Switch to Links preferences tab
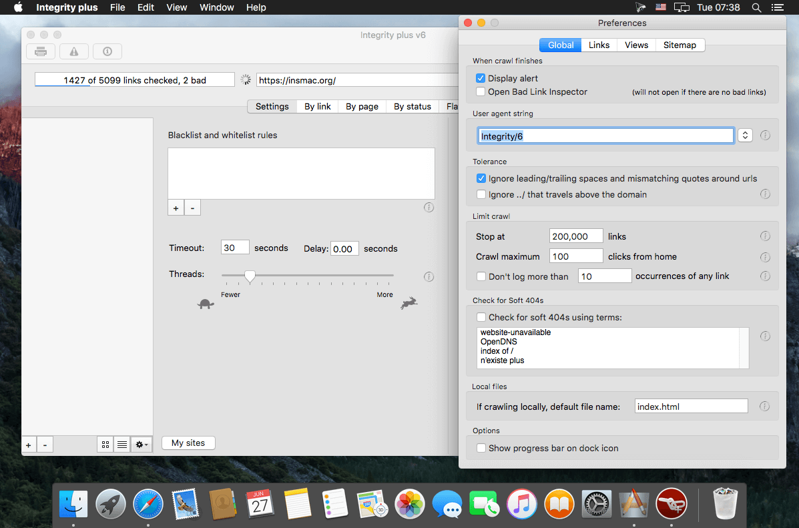 click(x=599, y=45)
